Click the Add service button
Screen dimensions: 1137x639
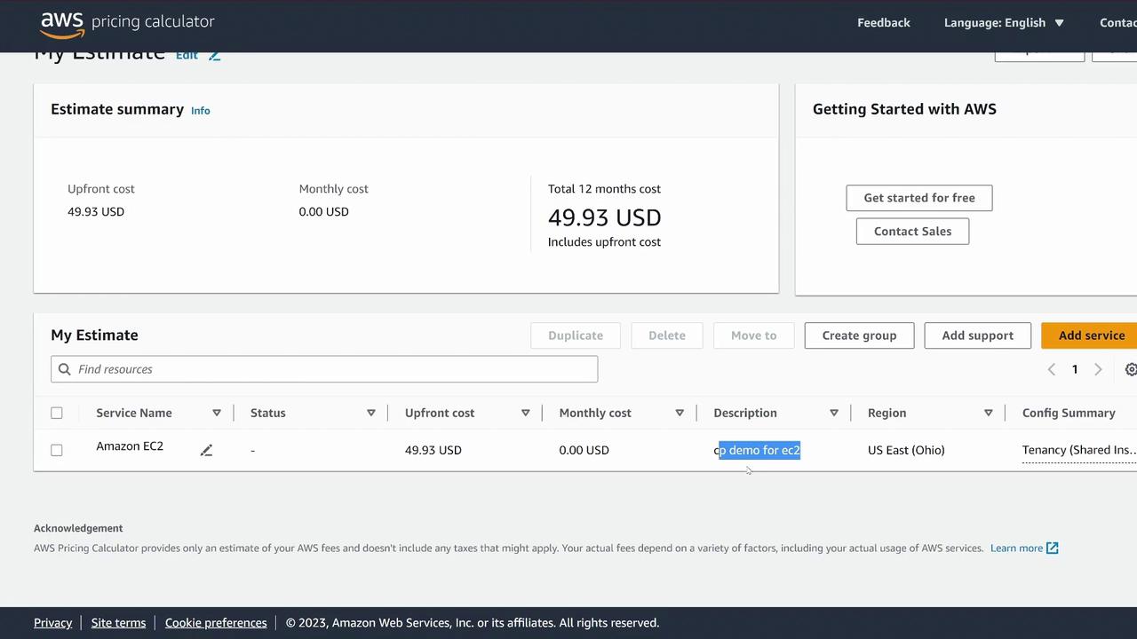tap(1091, 335)
